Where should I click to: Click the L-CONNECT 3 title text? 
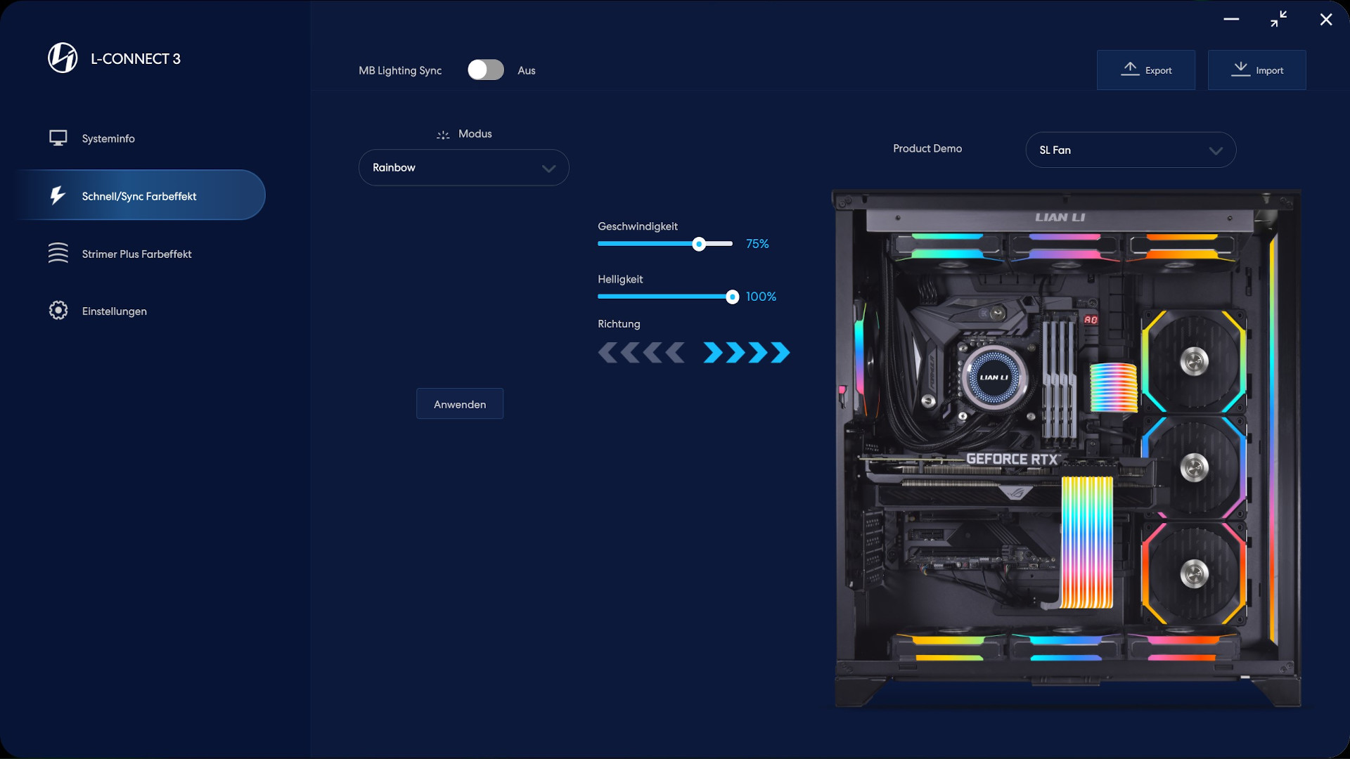(136, 58)
